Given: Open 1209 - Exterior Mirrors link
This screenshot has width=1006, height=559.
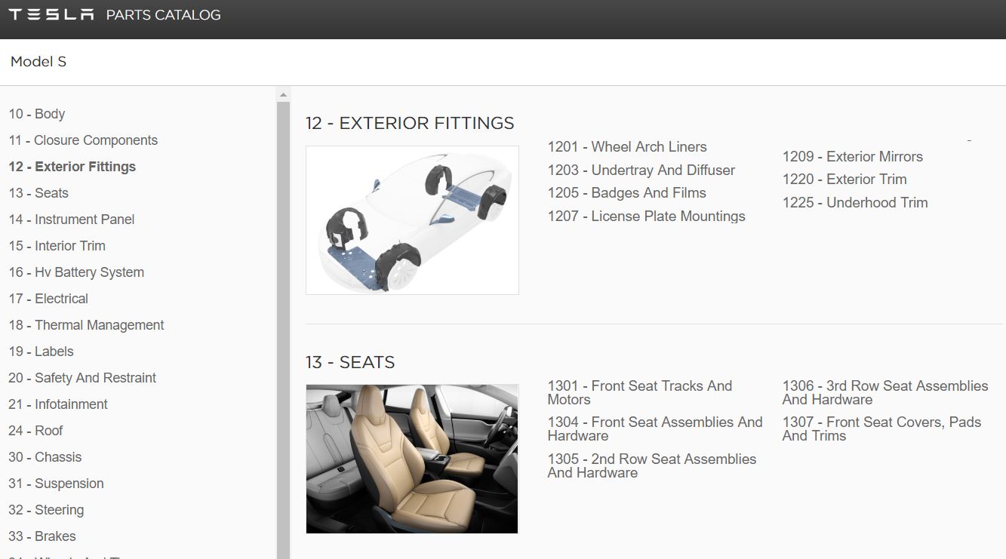Looking at the screenshot, I should 853,157.
